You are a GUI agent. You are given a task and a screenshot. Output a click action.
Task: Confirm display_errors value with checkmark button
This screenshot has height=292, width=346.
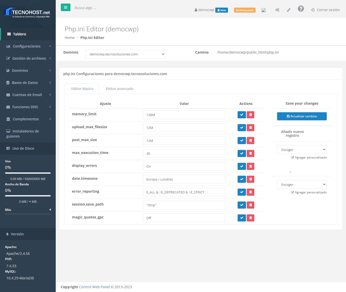tap(242, 166)
